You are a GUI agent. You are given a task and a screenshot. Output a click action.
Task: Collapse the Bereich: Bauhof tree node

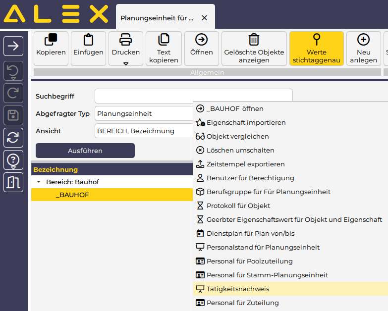coord(39,182)
